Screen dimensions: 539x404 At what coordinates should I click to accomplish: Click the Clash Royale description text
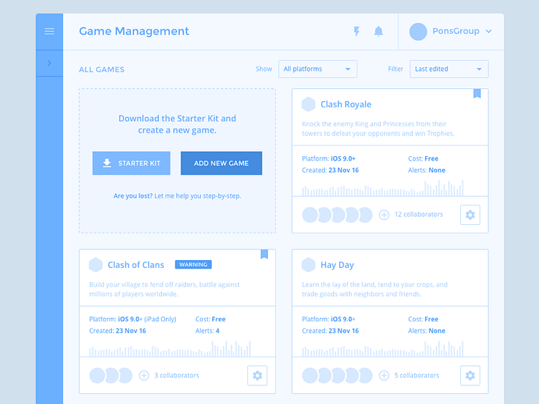point(378,128)
